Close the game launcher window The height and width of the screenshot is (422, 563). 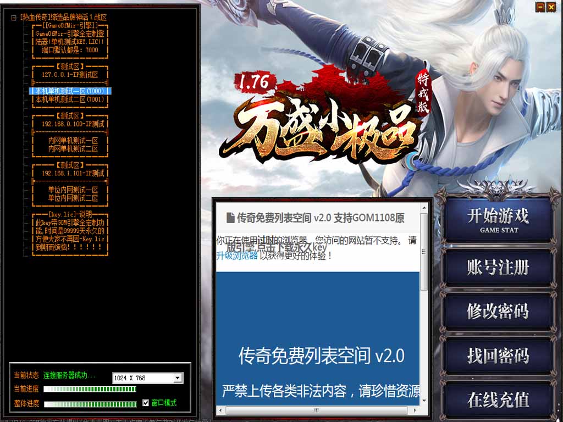coord(551,7)
